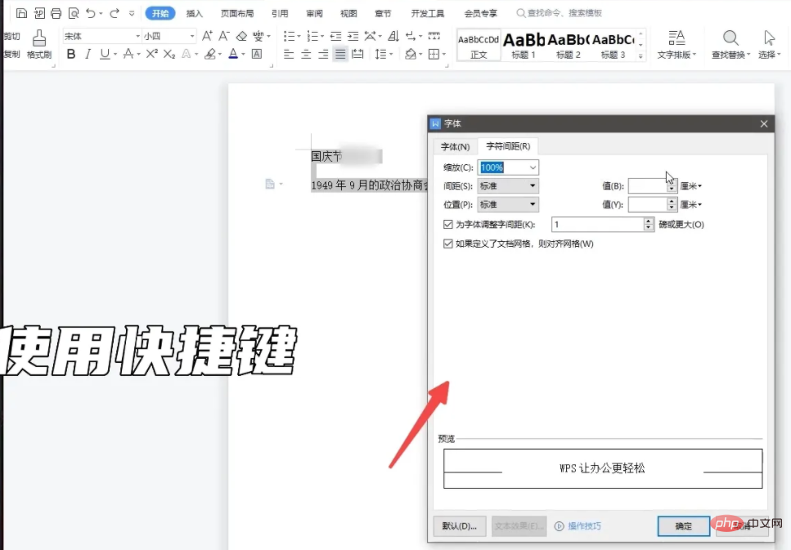Toggle bold formatting in the toolbar
The height and width of the screenshot is (550, 791).
pyautogui.click(x=72, y=54)
